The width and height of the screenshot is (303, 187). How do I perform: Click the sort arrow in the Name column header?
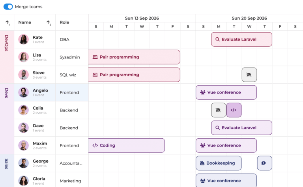pos(49,23)
